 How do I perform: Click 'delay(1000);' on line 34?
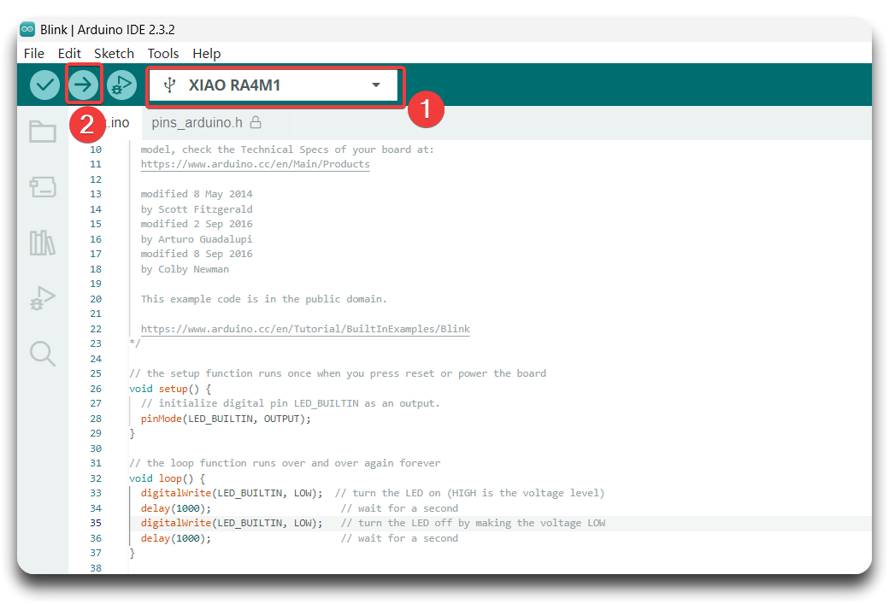[x=176, y=508]
